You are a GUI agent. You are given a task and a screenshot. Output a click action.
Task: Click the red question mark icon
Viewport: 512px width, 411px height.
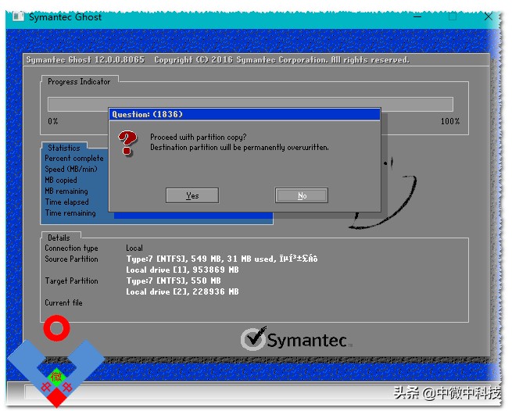point(127,143)
